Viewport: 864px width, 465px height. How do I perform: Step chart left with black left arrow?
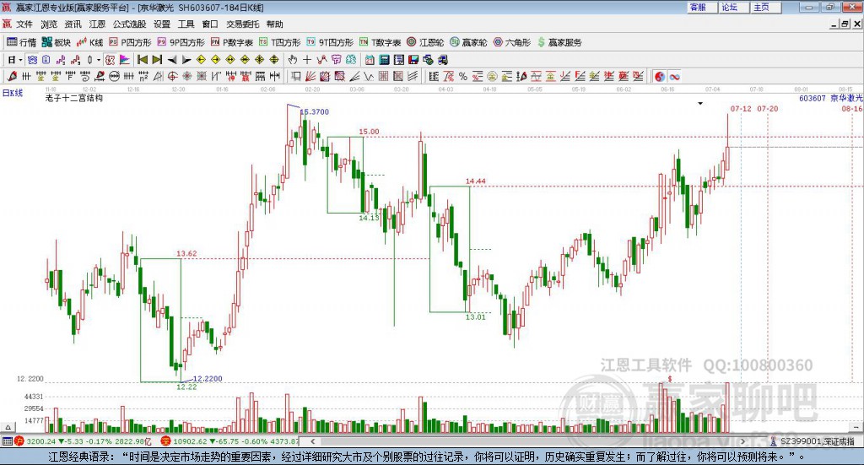pos(172,60)
